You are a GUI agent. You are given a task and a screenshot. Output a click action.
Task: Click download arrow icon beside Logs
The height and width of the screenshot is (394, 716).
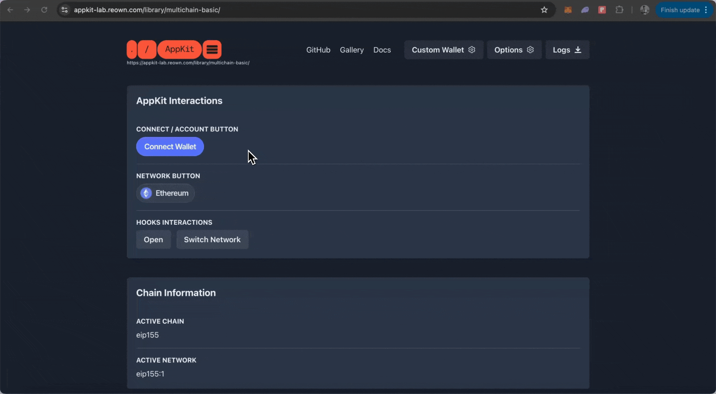(578, 50)
